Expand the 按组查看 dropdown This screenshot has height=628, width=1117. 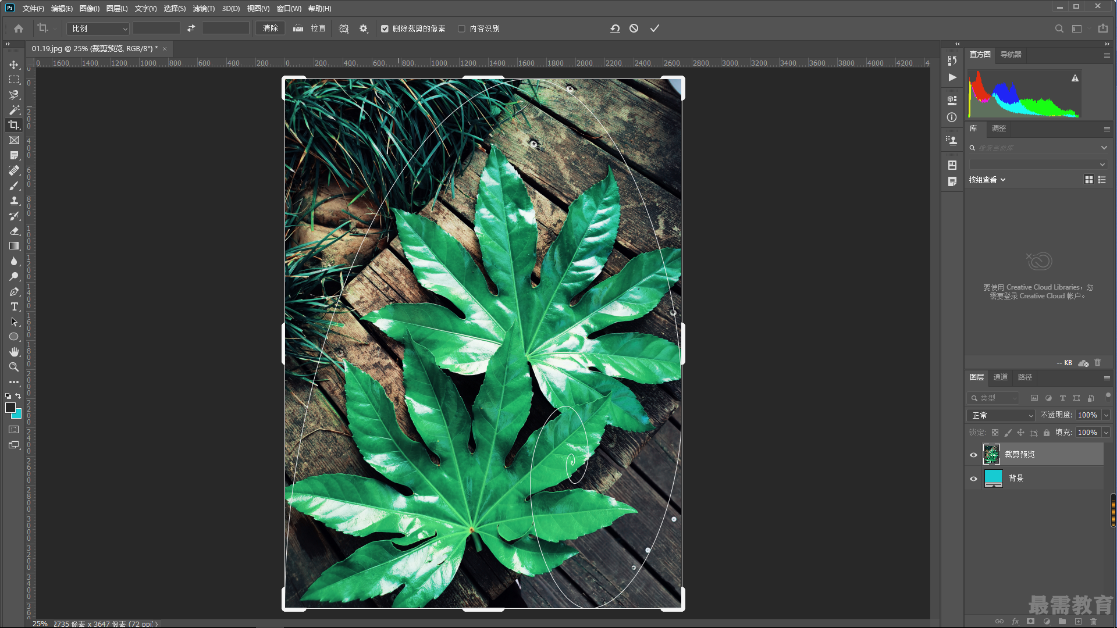point(987,180)
